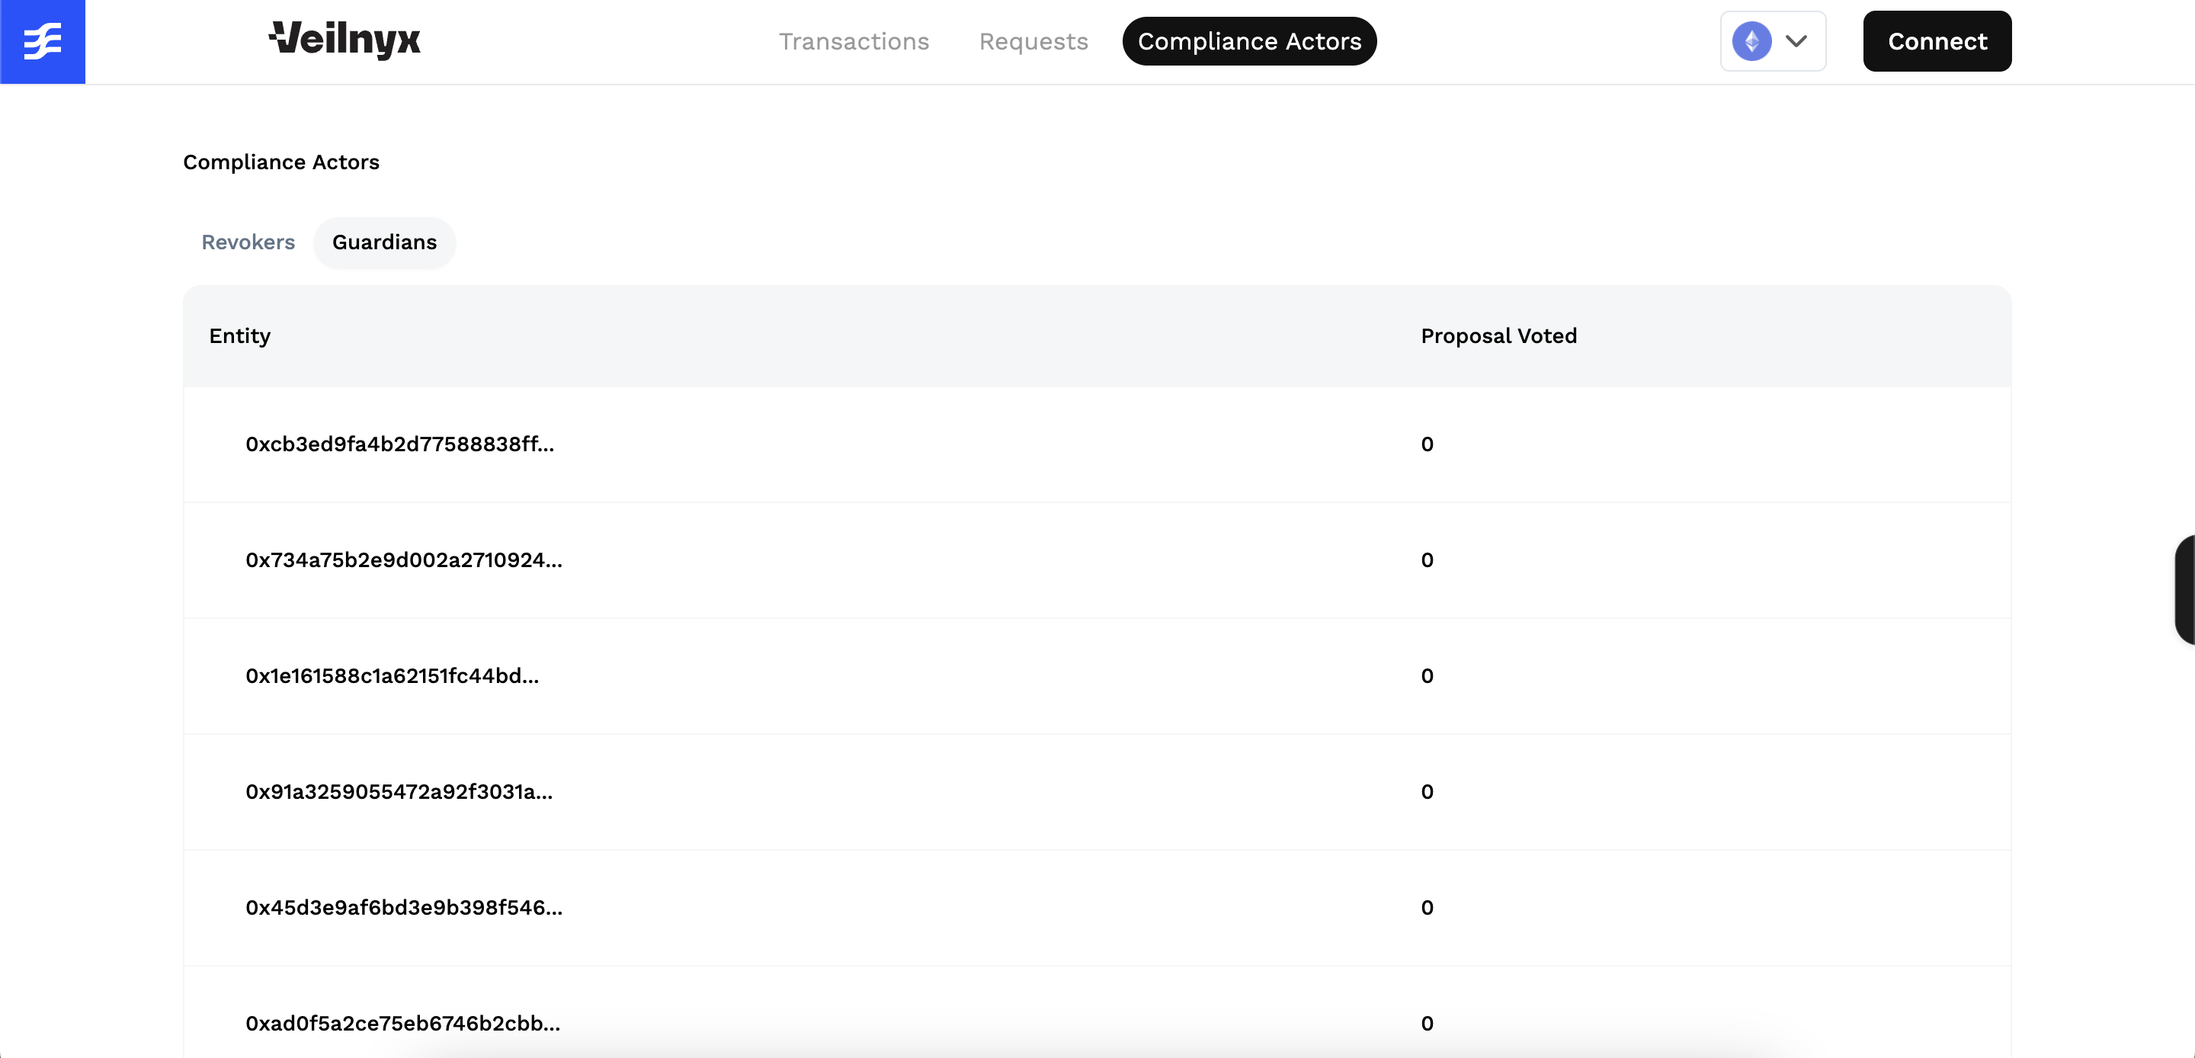Click the Ethereum network icon
Screen dimensions: 2195x1058
(x=1751, y=41)
